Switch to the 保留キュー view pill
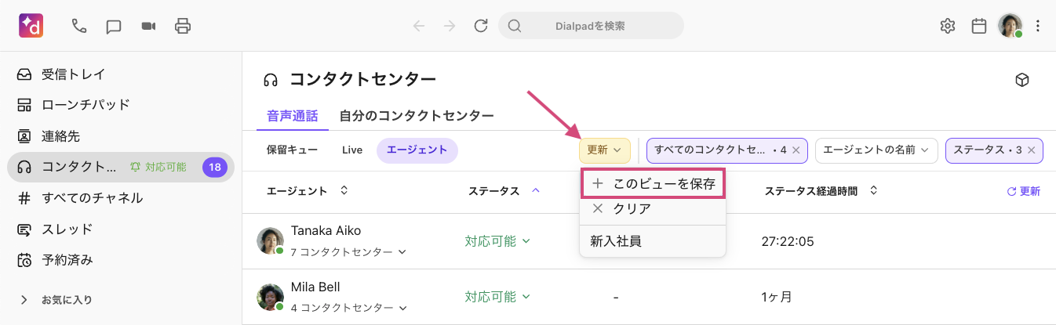 pyautogui.click(x=292, y=150)
